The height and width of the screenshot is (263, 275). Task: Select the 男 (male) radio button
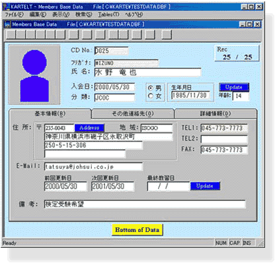[151, 88]
